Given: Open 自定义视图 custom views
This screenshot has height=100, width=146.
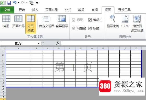Looking at the screenshot, I should tap(47, 22).
